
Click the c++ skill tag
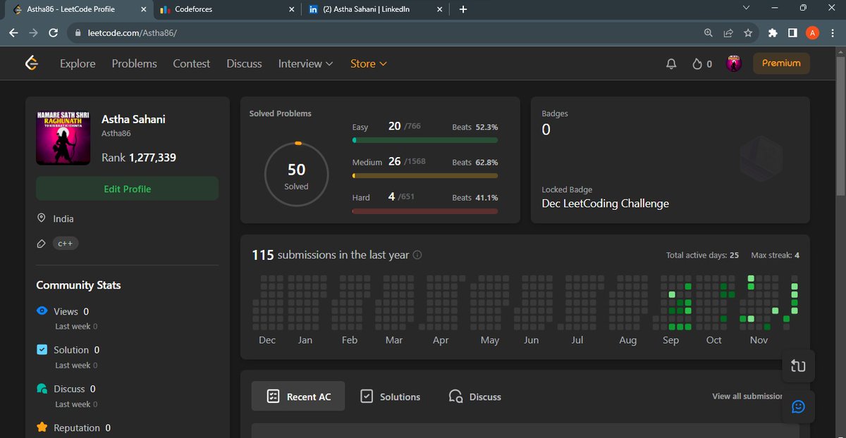pyautogui.click(x=66, y=244)
